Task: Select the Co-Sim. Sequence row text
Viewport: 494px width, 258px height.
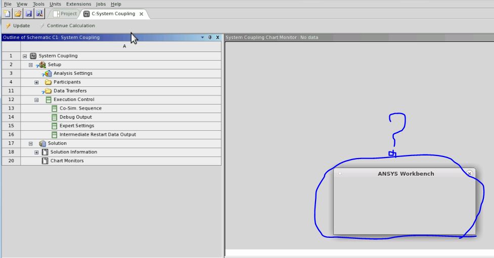Action: [81, 108]
